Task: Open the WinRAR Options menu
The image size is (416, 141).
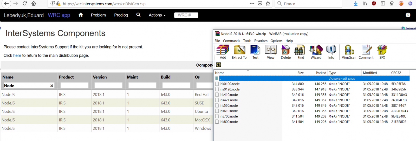Action: pos(276,41)
